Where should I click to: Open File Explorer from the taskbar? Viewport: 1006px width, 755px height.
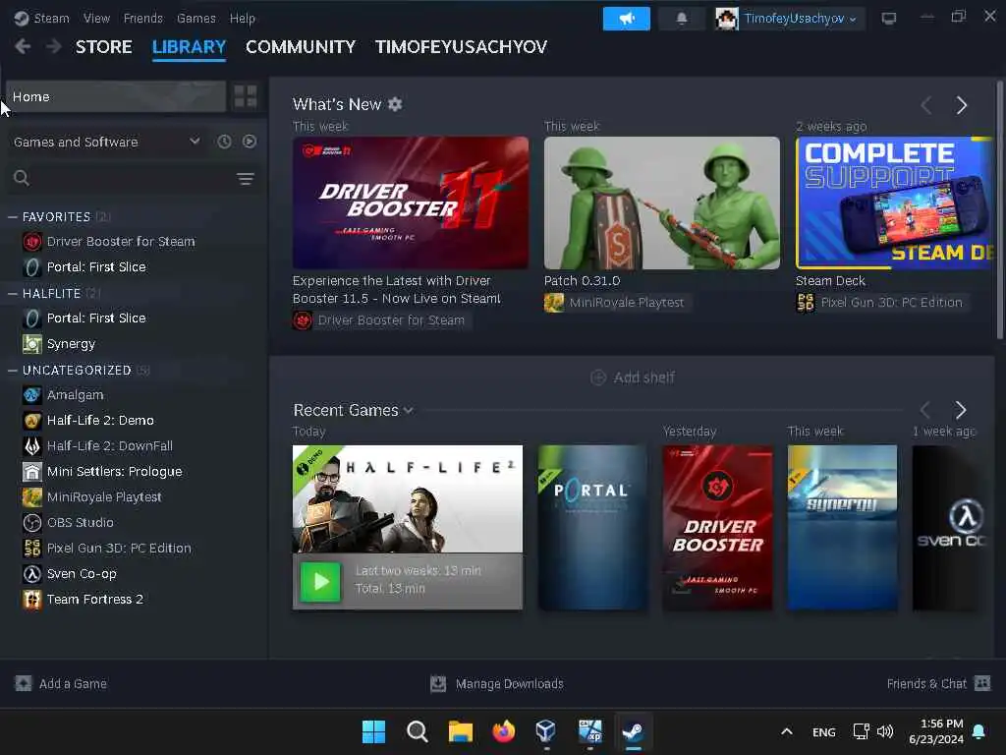point(460,731)
